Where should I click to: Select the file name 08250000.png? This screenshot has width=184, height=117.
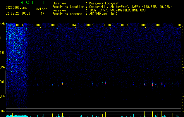[x=16, y=8]
